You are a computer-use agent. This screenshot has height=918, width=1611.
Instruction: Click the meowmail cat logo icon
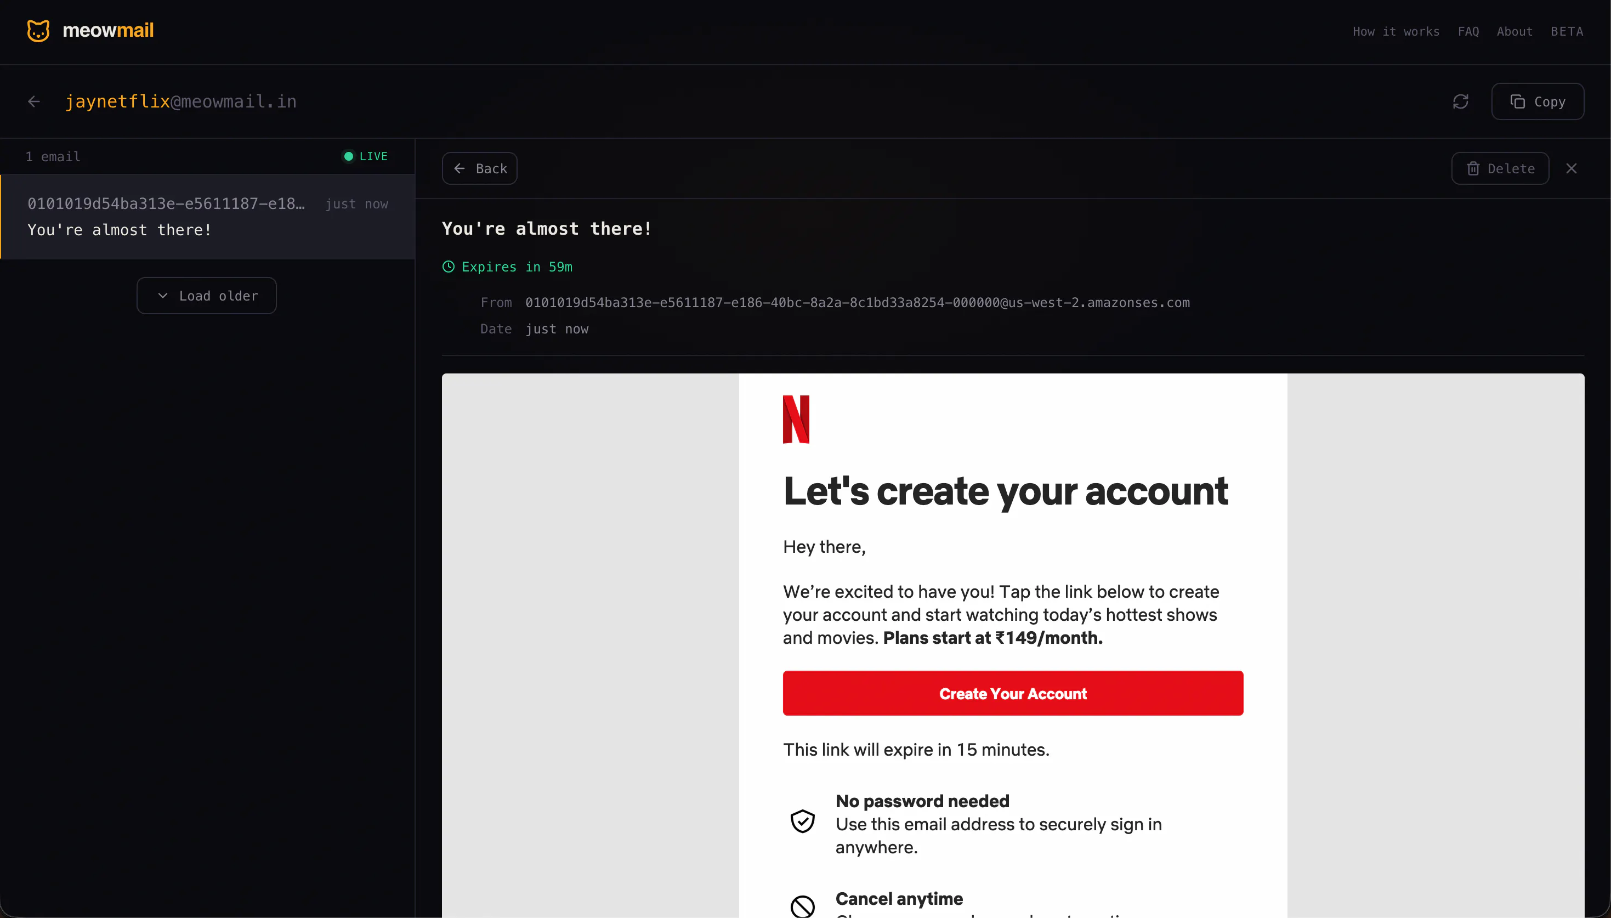tap(38, 30)
